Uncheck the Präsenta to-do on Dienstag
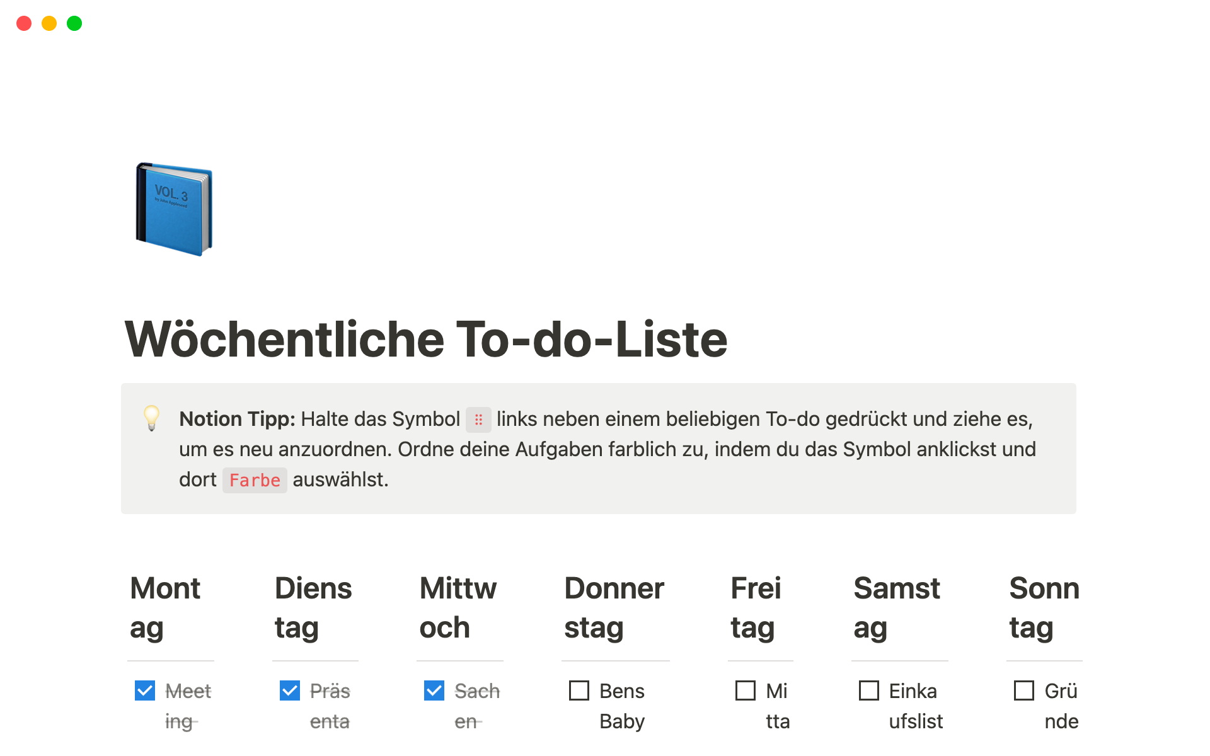Screen dimensions: 1210x756 (x=290, y=690)
